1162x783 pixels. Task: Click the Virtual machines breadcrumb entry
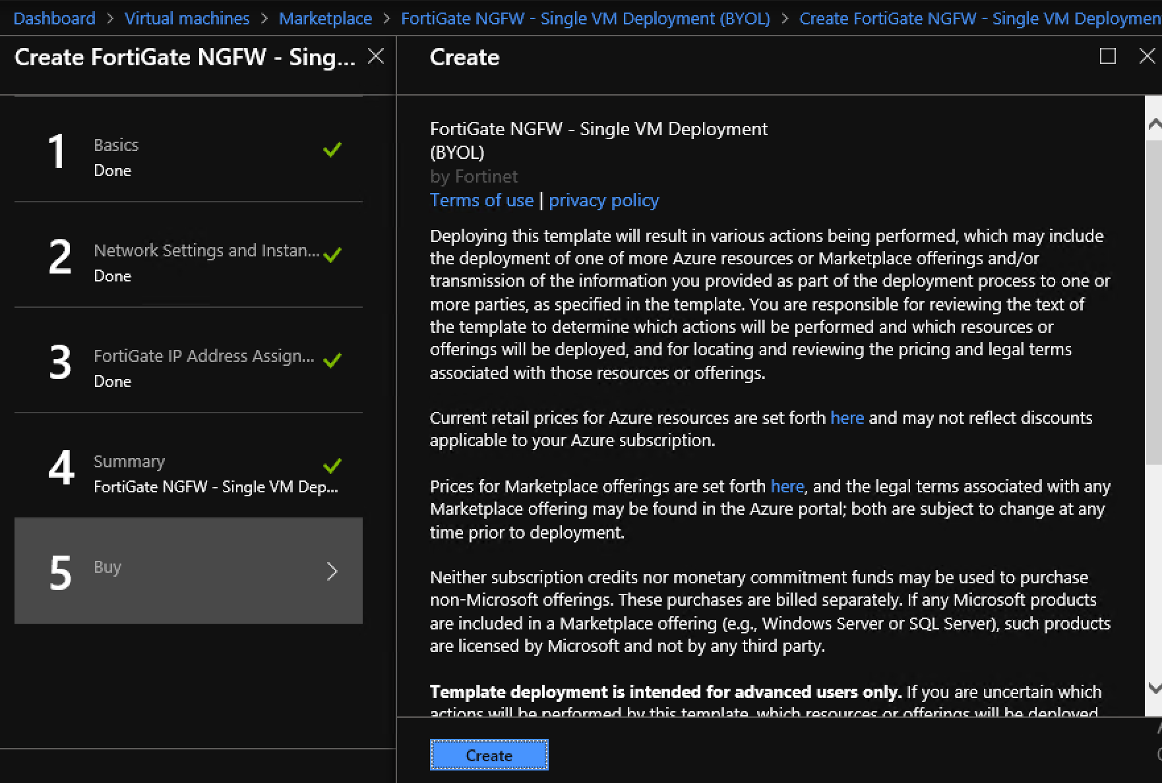click(x=187, y=18)
